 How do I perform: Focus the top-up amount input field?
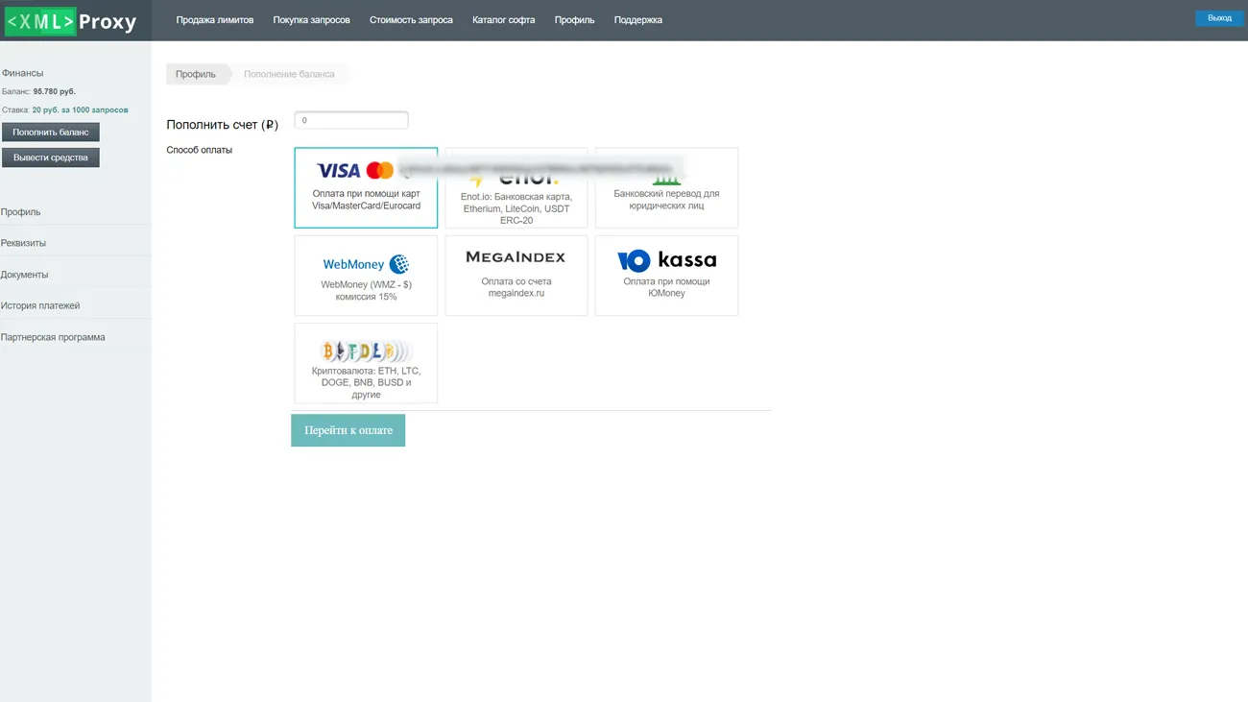(x=350, y=121)
